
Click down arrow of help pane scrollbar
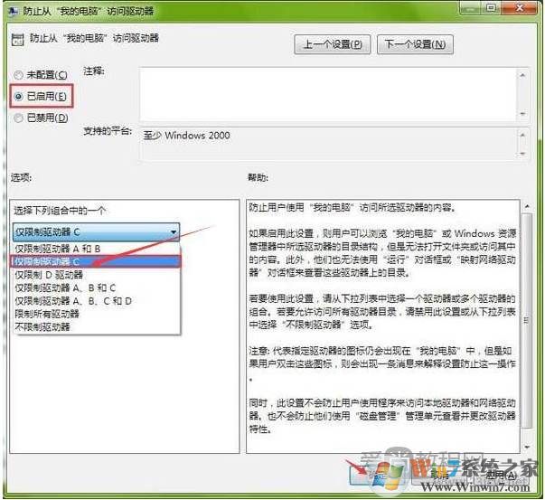(527, 447)
